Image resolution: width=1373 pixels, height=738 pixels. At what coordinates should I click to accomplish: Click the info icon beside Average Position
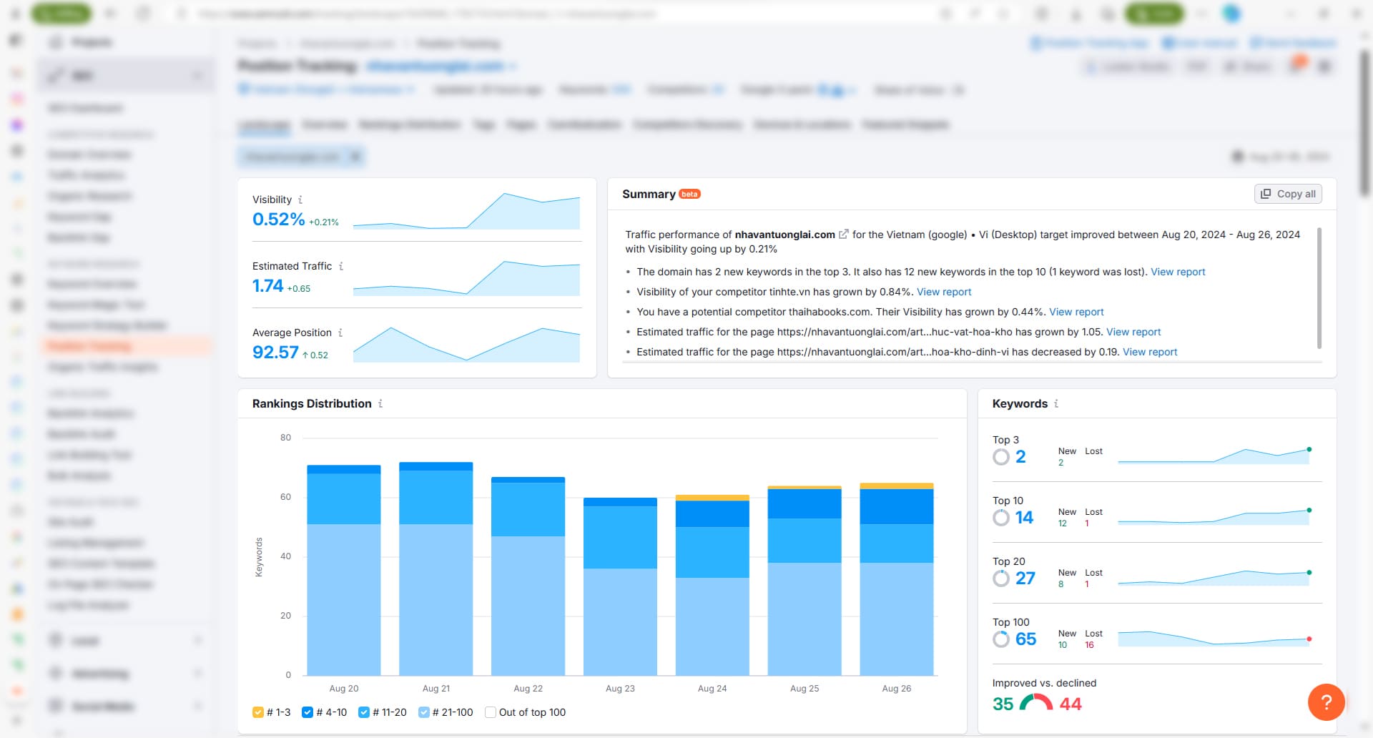click(x=340, y=333)
